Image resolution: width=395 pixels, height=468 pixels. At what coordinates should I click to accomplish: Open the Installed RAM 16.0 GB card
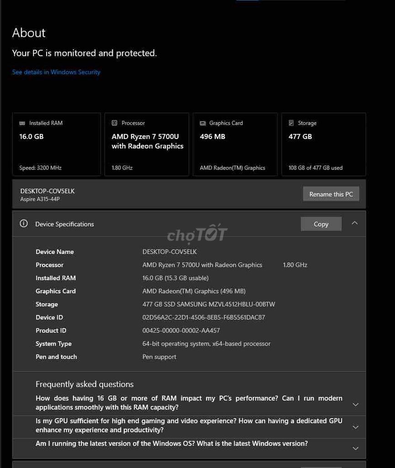[x=57, y=144]
